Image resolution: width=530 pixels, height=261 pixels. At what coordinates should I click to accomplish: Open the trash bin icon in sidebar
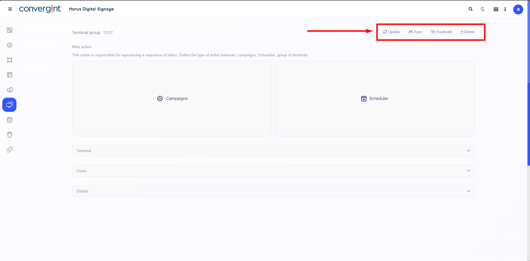10,134
